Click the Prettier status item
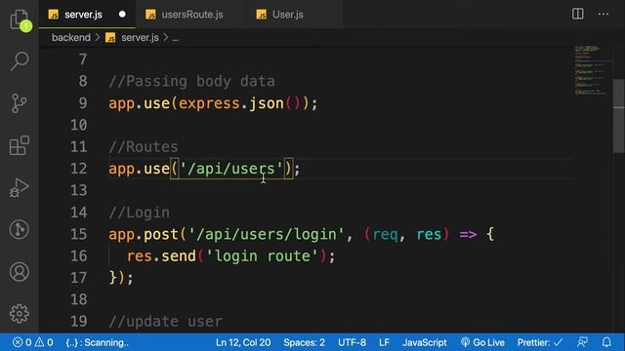 [540, 342]
